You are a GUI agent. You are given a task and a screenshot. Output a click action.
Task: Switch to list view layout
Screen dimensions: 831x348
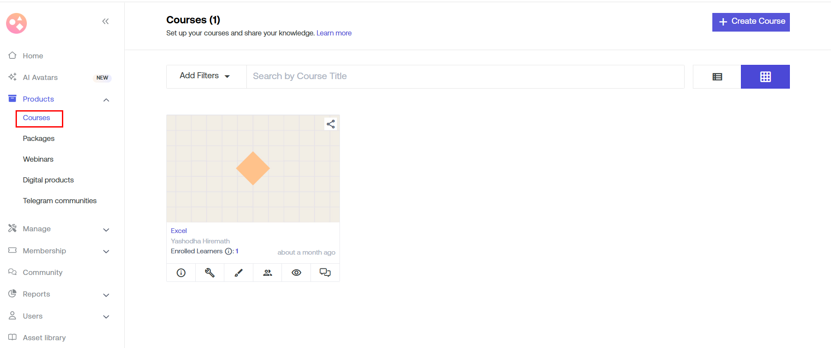coord(717,77)
